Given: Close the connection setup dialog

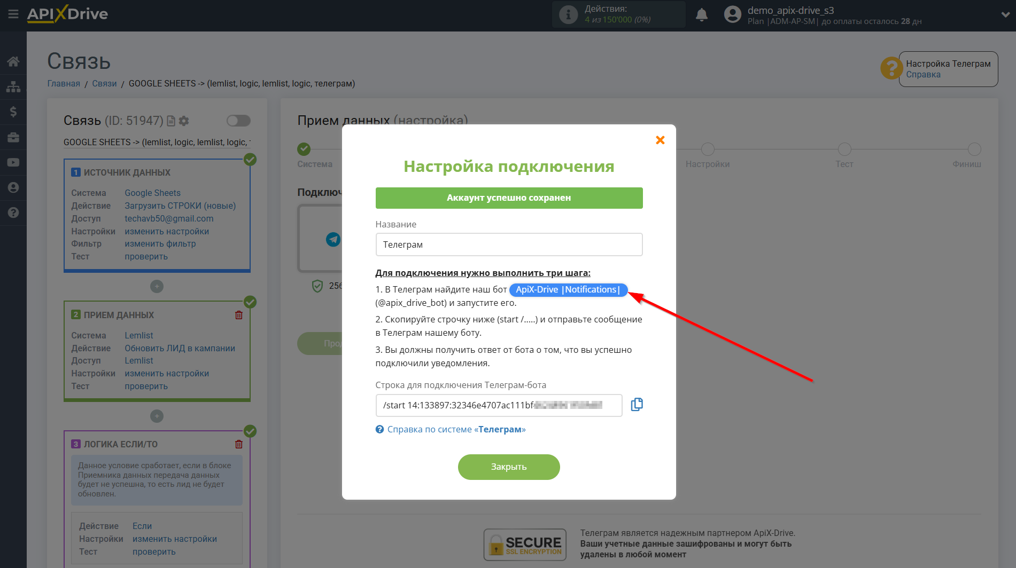Looking at the screenshot, I should coord(660,140).
